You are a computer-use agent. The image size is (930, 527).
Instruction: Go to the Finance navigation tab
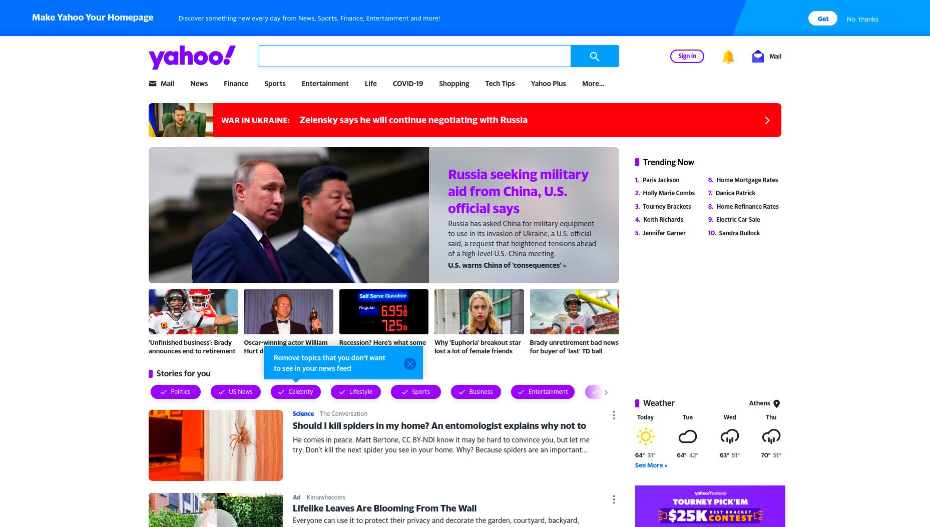(x=236, y=84)
